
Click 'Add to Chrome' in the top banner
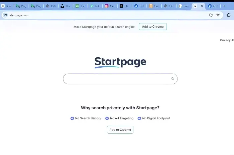coord(153,26)
